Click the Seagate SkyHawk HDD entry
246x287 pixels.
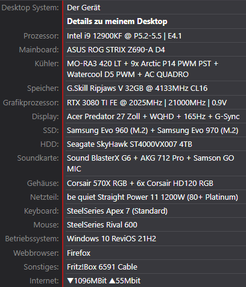point(130,144)
